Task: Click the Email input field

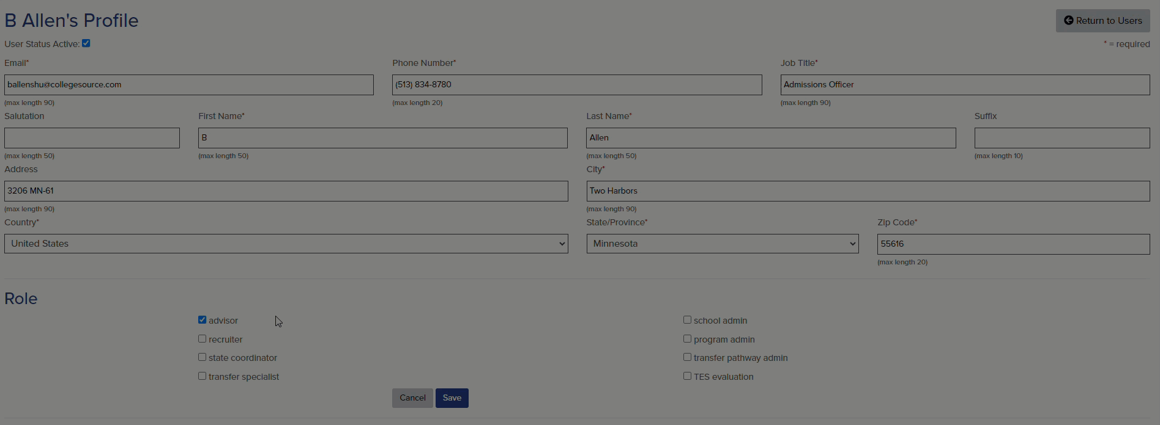Action: tap(189, 85)
